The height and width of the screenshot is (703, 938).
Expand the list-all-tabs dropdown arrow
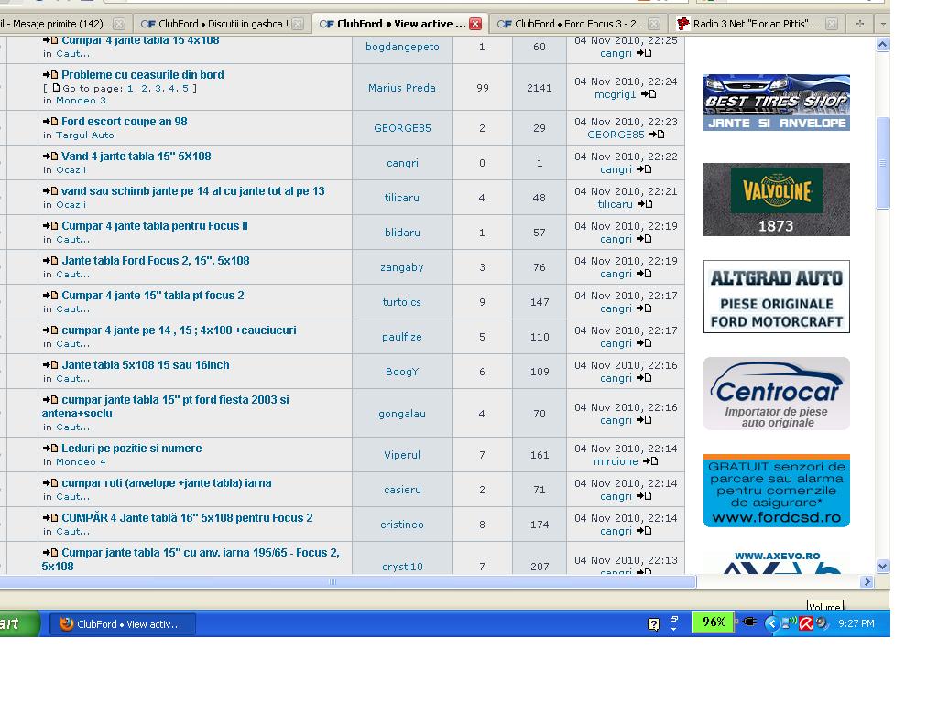[x=883, y=24]
